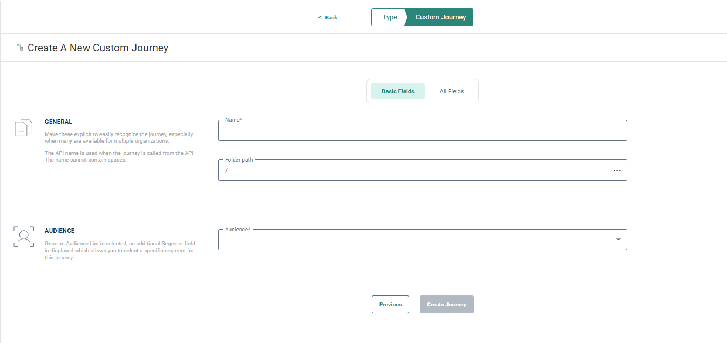Click the GENERAL section heading

tap(58, 122)
